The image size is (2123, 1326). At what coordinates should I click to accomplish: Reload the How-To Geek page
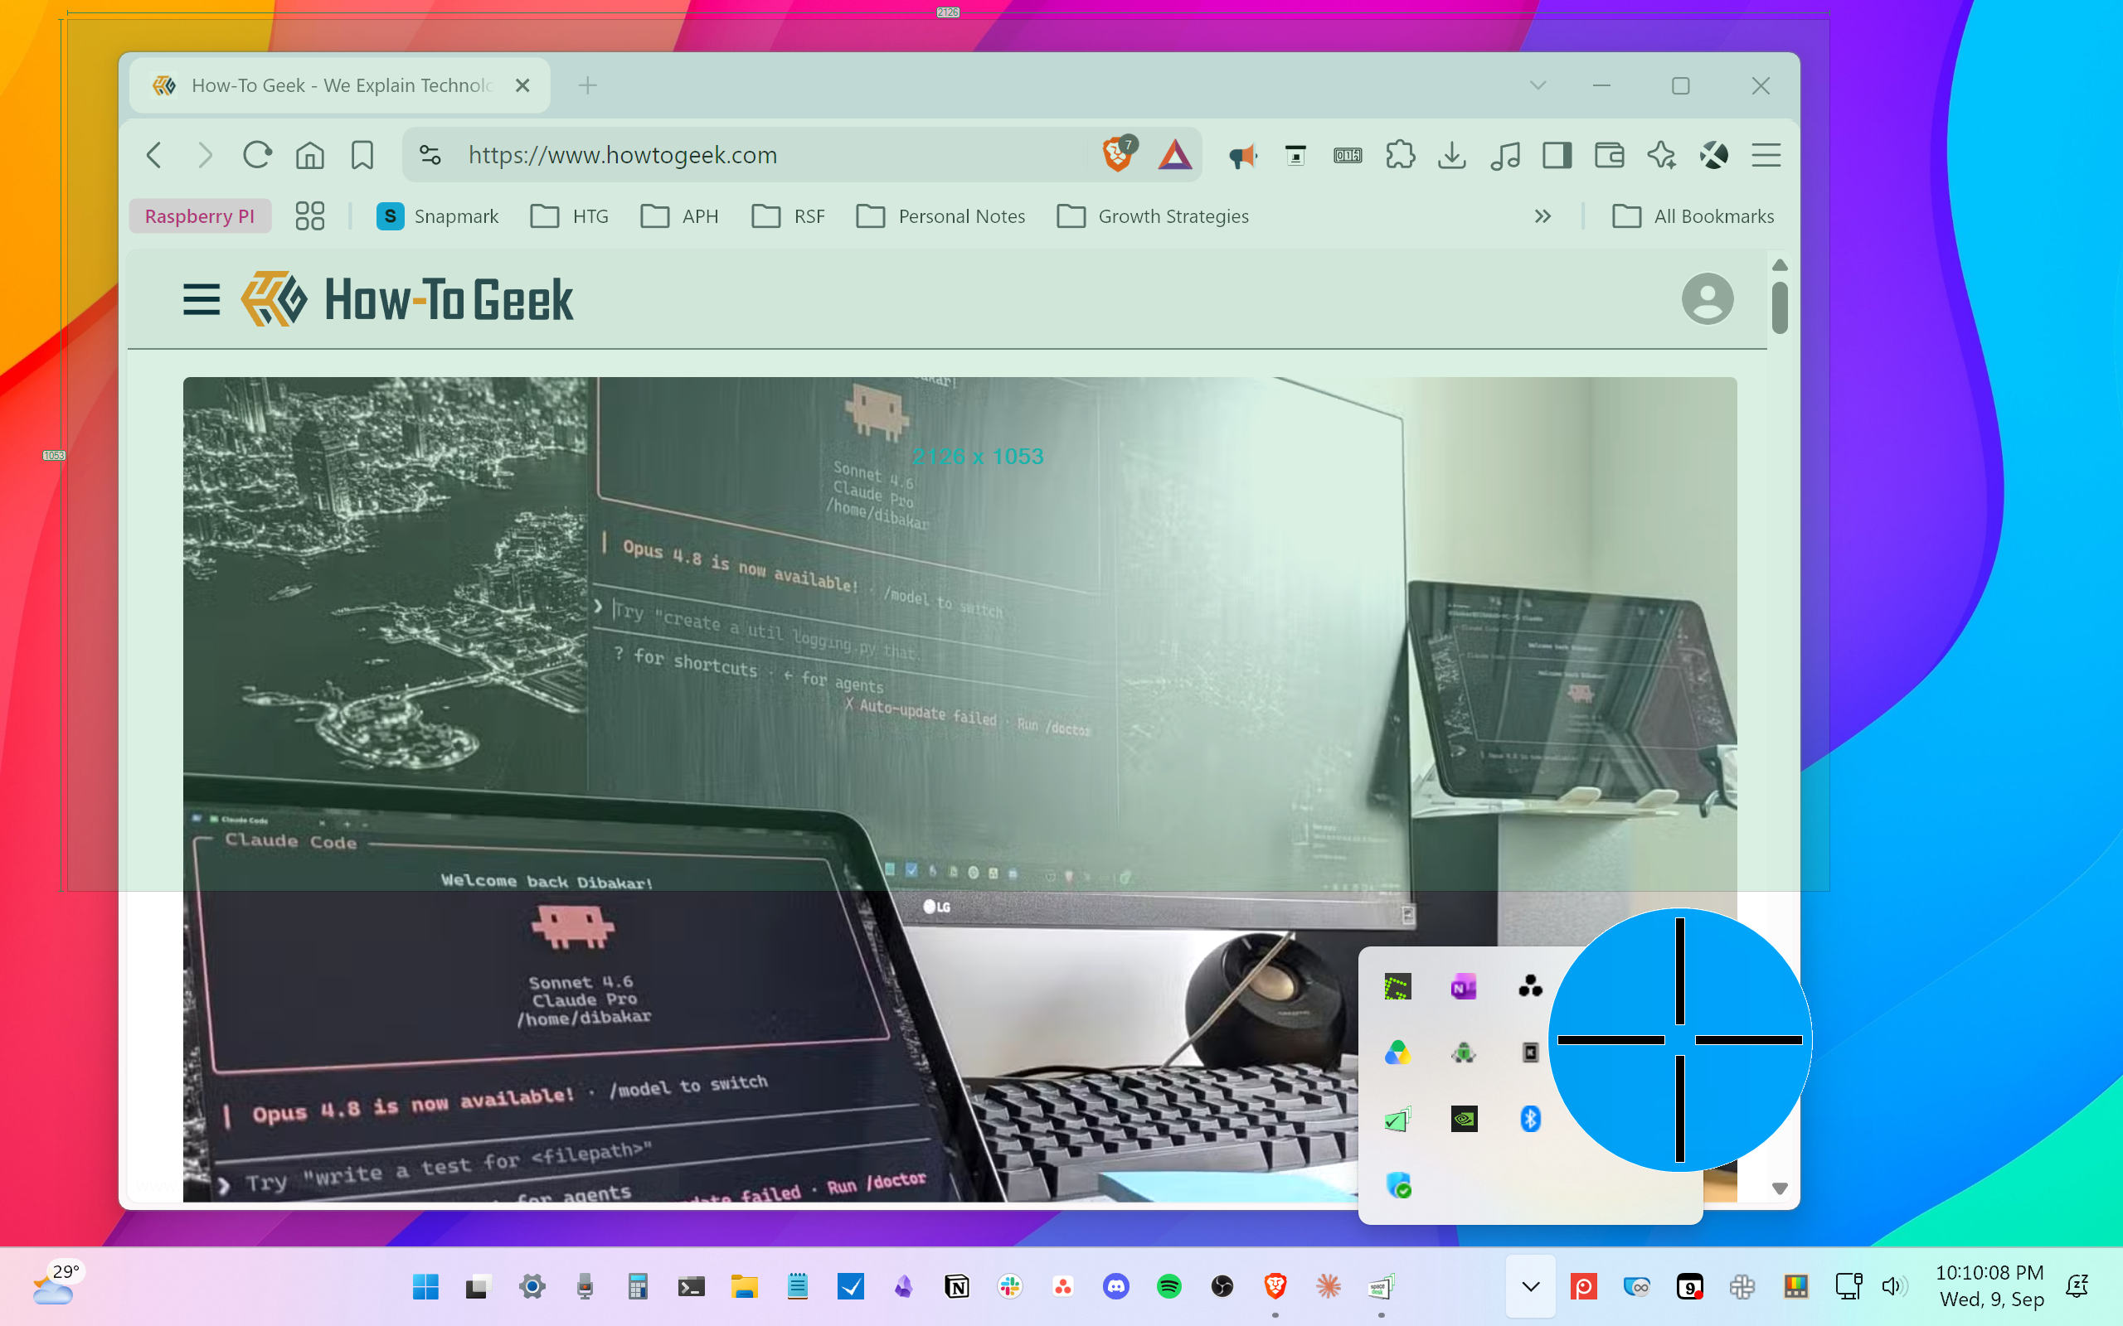(257, 155)
